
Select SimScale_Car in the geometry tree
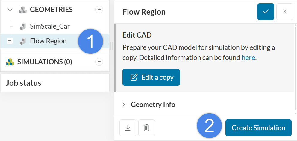point(50,26)
